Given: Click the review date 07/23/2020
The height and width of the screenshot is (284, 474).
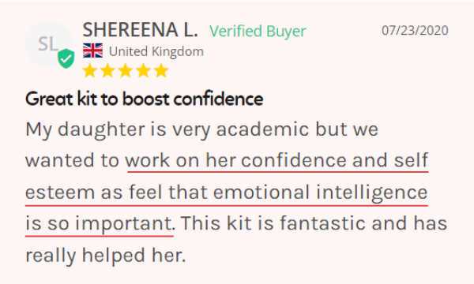Looking at the screenshot, I should click(x=415, y=31).
